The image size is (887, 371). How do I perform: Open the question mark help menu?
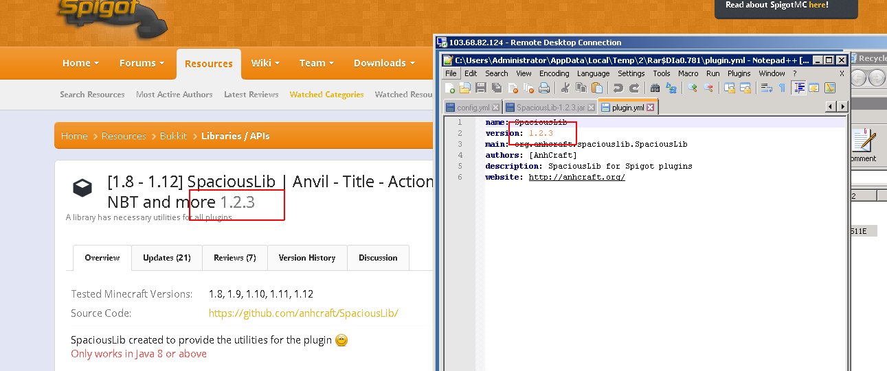pos(795,73)
